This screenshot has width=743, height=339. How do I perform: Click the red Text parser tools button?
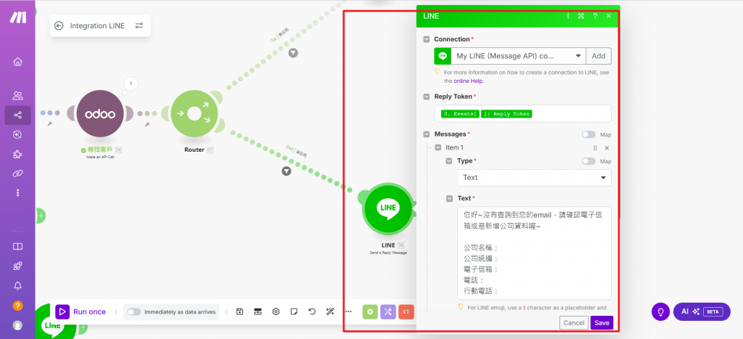coord(406,311)
